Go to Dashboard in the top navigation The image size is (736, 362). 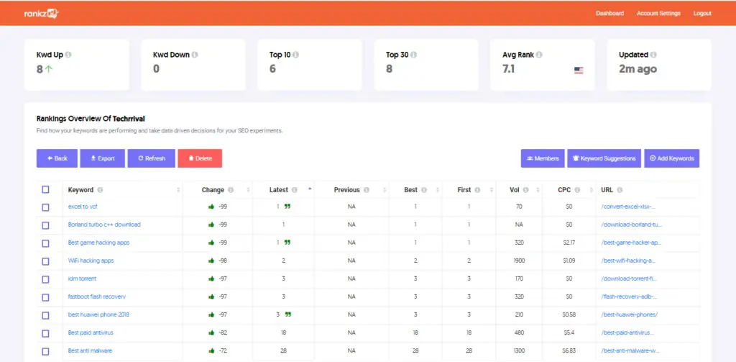point(609,13)
